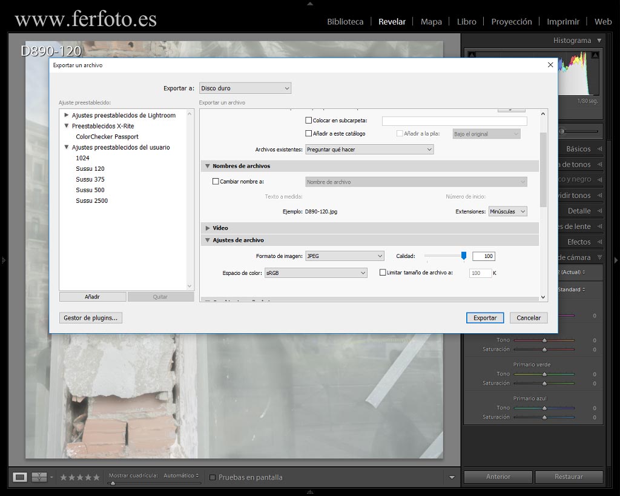The width and height of the screenshot is (620, 496).
Task: Click the tone curve panel toggle icon
Action: pyautogui.click(x=599, y=164)
